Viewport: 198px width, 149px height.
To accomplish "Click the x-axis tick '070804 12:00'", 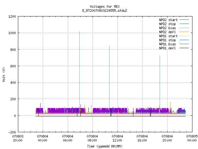I will (x=118, y=138).
